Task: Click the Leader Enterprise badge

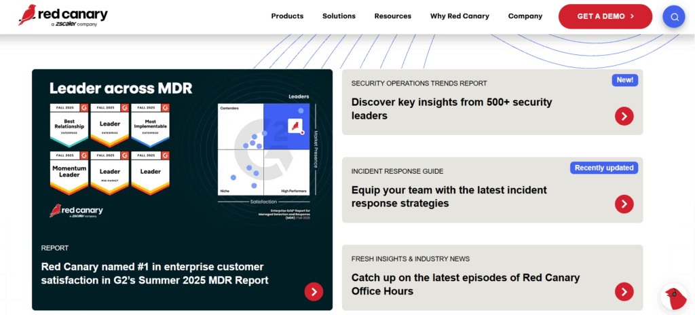Action: pos(109,126)
